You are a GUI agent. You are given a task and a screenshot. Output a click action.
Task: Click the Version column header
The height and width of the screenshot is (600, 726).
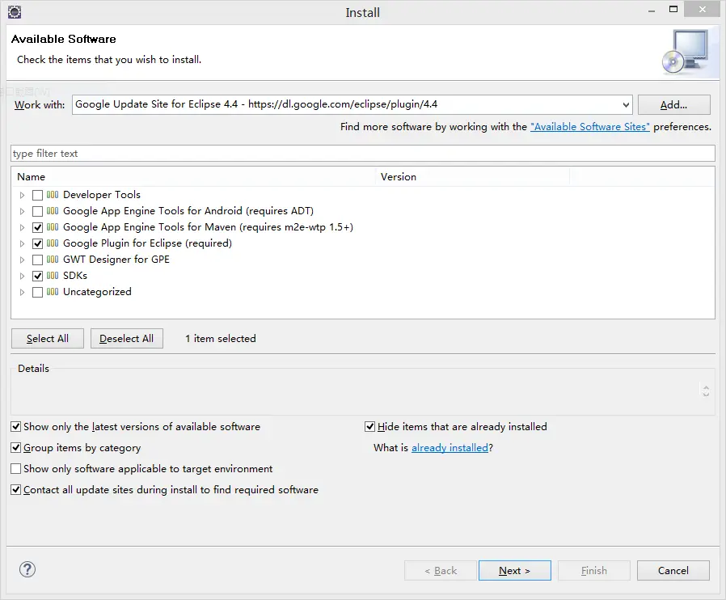click(x=473, y=177)
